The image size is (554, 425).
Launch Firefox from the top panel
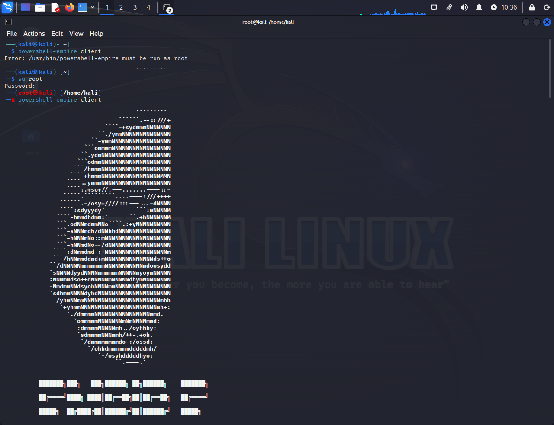70,7
